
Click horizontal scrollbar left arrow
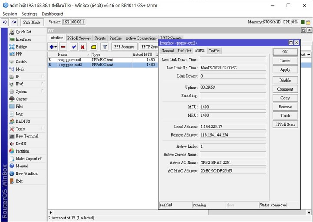pos(50,212)
